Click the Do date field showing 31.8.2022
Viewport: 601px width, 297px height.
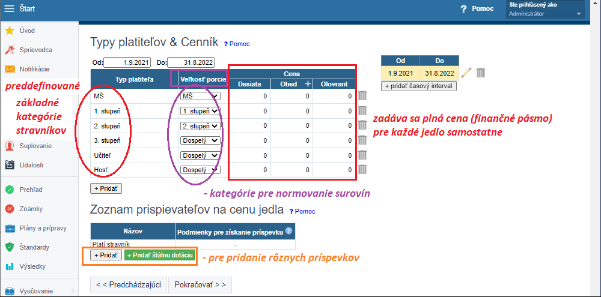coord(191,62)
